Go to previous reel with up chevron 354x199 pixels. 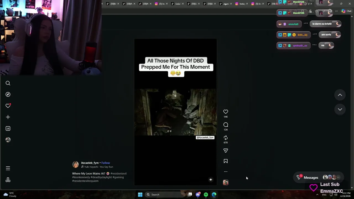point(340,95)
